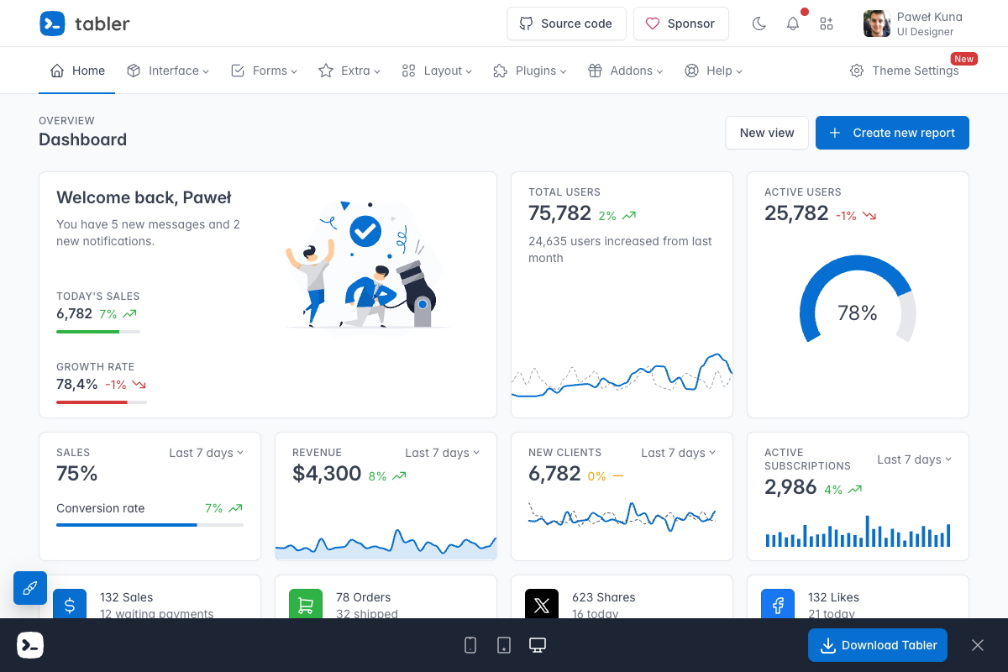
Task: Click the Paweł Kuna profile avatar
Action: coord(876,24)
